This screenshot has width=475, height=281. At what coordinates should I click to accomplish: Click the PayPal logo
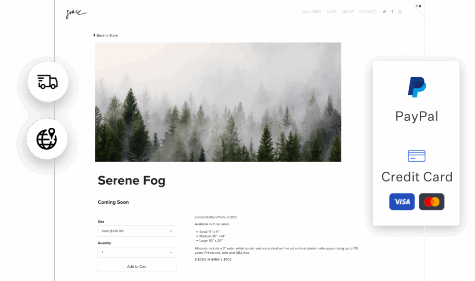417,87
